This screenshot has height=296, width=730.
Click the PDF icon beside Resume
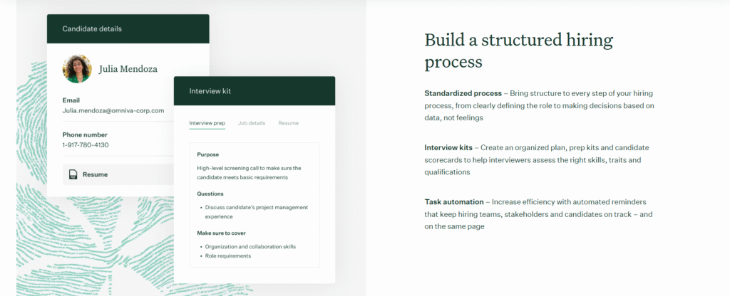(73, 175)
